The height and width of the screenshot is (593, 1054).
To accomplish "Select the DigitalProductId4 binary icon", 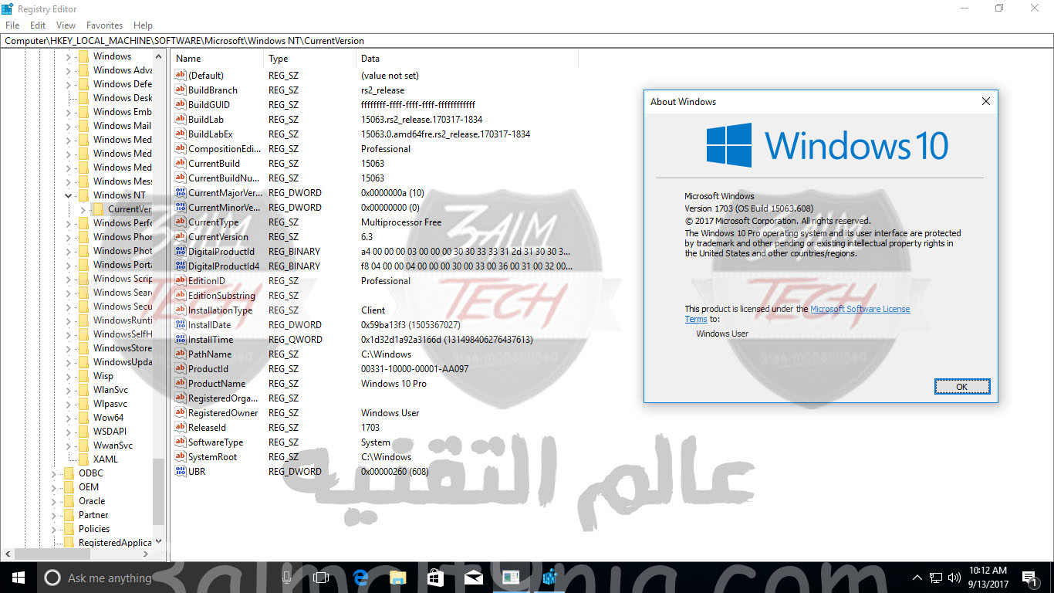I will point(181,266).
